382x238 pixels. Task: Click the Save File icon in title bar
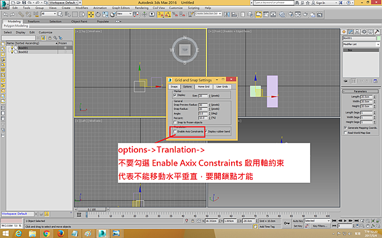point(24,3)
